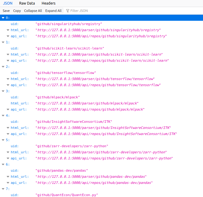The height and width of the screenshot is (197, 203).
Task: Open the api/repos link for singularityhub/sregistry
Action: pyautogui.click(x=101, y=36)
